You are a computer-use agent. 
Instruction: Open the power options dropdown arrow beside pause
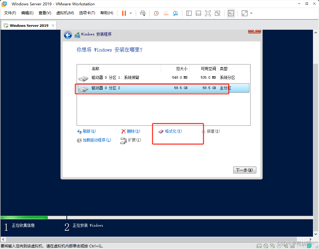click(131, 13)
